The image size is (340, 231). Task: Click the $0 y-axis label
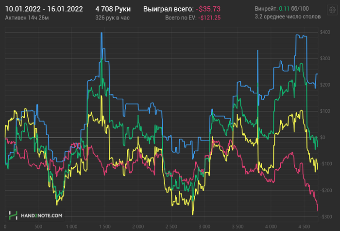(x=323, y=138)
